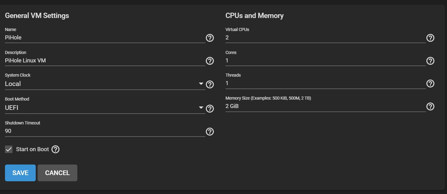View help for Shutdown Timeout
Viewport: 447px width, 194px height.
pyautogui.click(x=210, y=132)
